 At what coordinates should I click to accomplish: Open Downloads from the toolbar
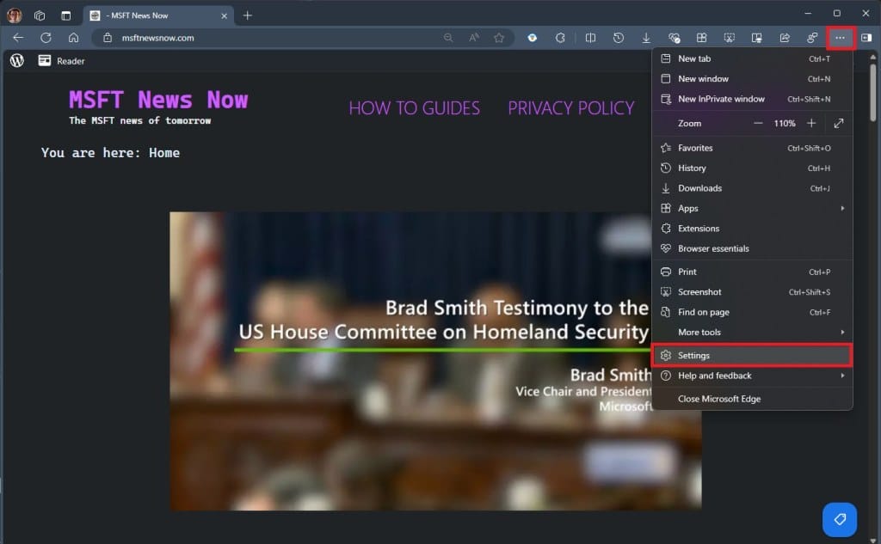pos(647,38)
